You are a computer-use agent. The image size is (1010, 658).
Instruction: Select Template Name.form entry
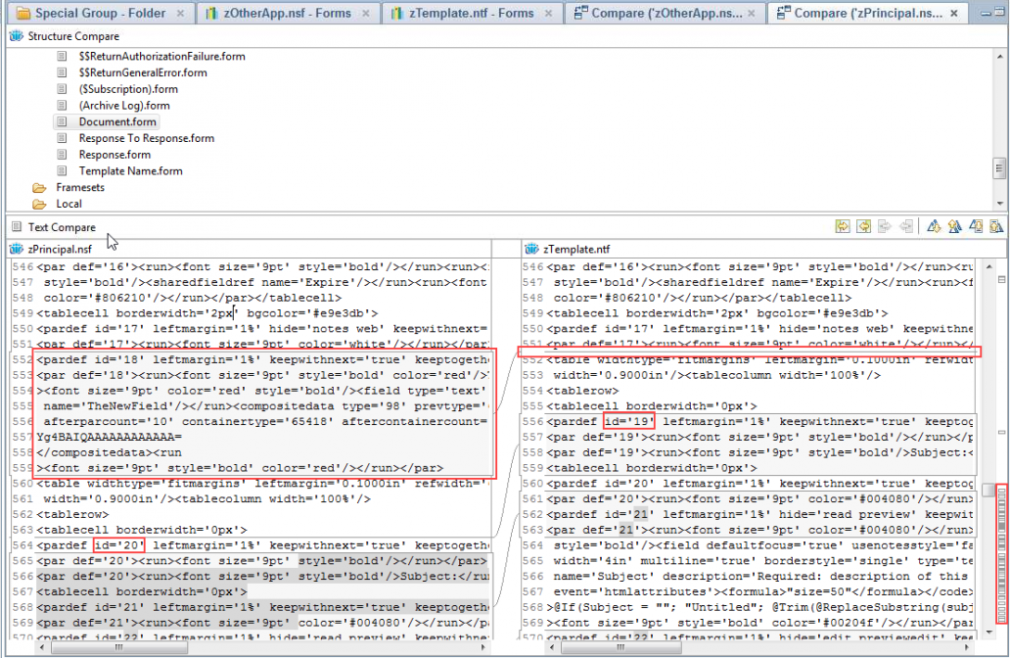131,170
